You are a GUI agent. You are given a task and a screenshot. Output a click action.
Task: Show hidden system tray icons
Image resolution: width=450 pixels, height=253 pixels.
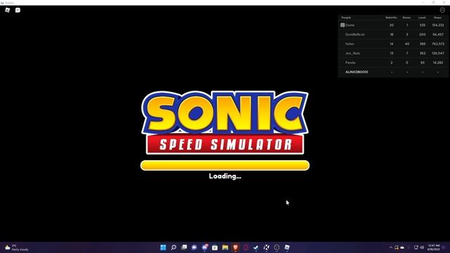[x=391, y=247]
